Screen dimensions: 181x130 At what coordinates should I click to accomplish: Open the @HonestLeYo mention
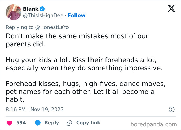click(x=54, y=27)
